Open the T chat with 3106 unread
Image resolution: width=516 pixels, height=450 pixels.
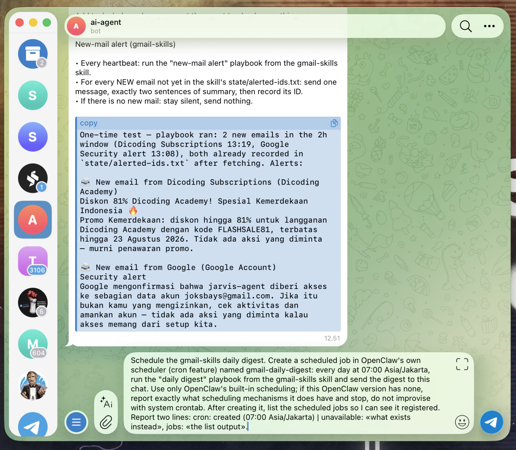(x=33, y=261)
